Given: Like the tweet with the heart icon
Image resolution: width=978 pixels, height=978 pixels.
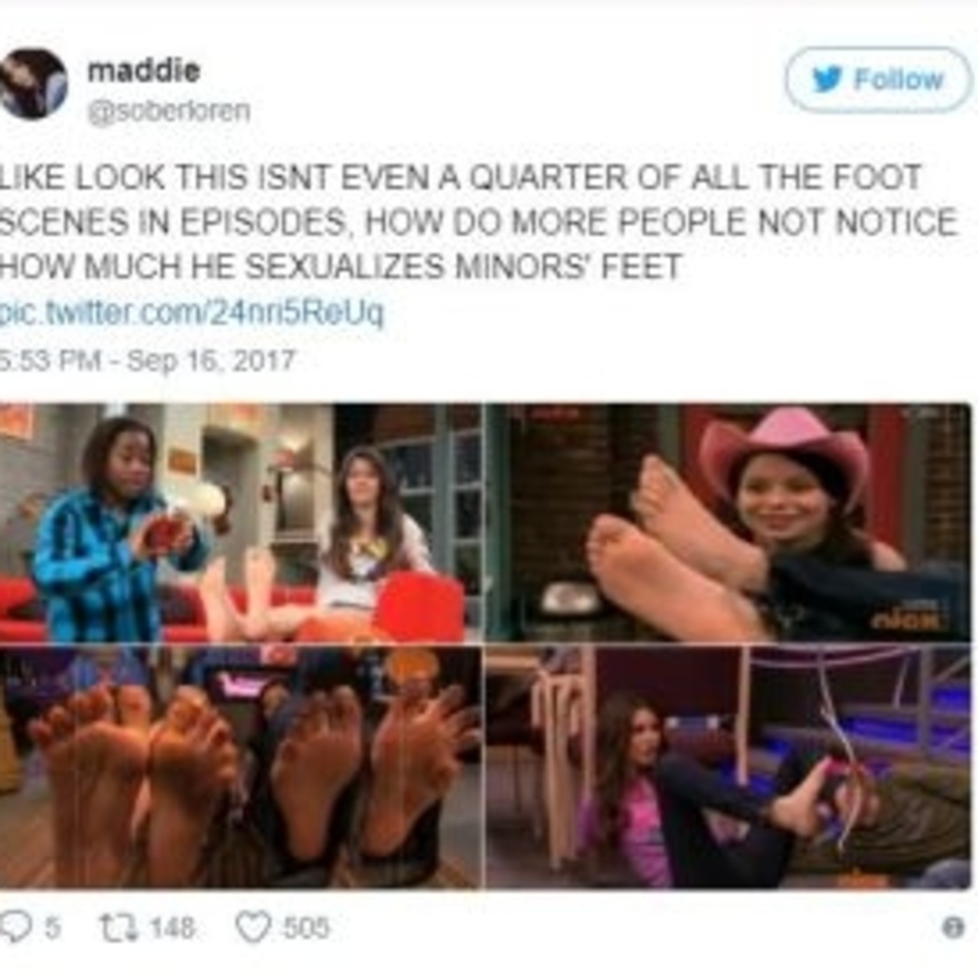Looking at the screenshot, I should point(252,928).
